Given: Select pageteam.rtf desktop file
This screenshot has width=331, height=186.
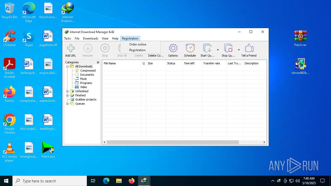Looking at the screenshot, I should click(48, 38).
